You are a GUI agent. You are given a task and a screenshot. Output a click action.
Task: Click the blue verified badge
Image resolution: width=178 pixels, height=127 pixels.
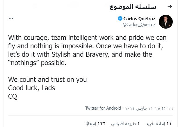[x=120, y=19]
